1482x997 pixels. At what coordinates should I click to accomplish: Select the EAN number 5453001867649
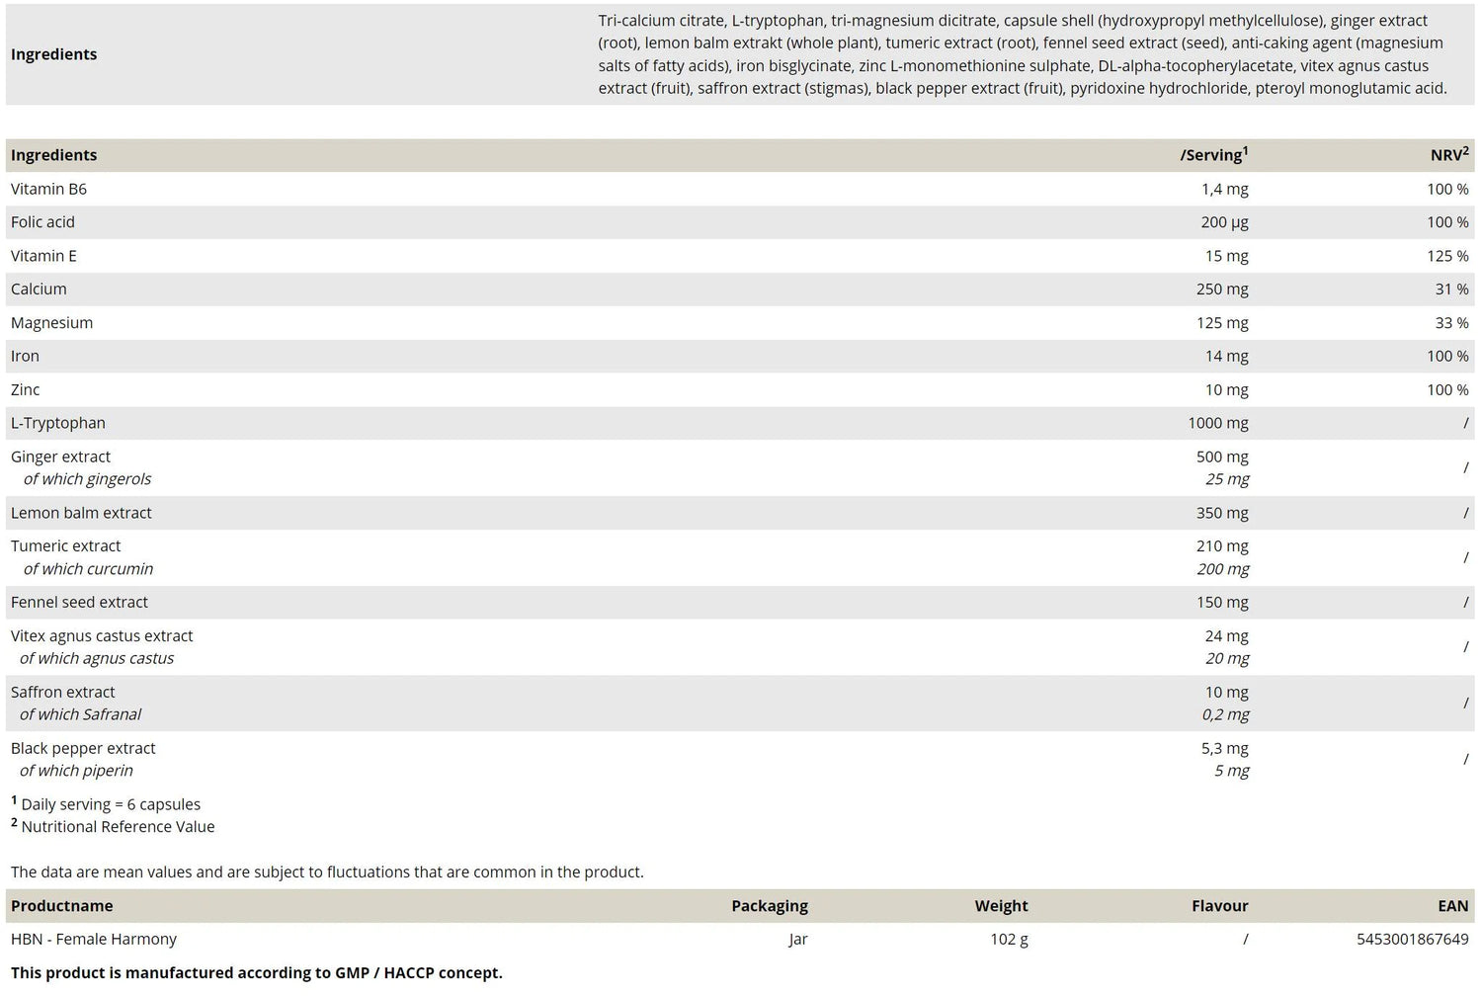point(1412,939)
